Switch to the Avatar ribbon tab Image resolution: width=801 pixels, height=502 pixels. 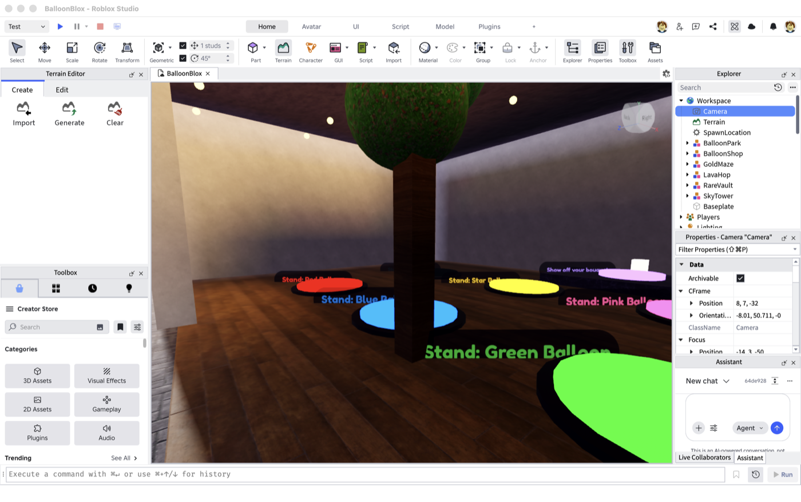click(311, 27)
